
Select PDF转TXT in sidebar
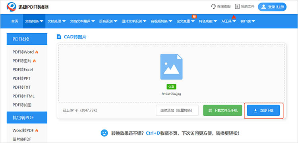point(21,87)
